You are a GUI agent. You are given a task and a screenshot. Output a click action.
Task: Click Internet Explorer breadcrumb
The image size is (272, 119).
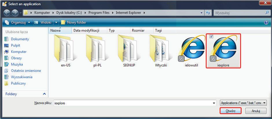click(128, 13)
